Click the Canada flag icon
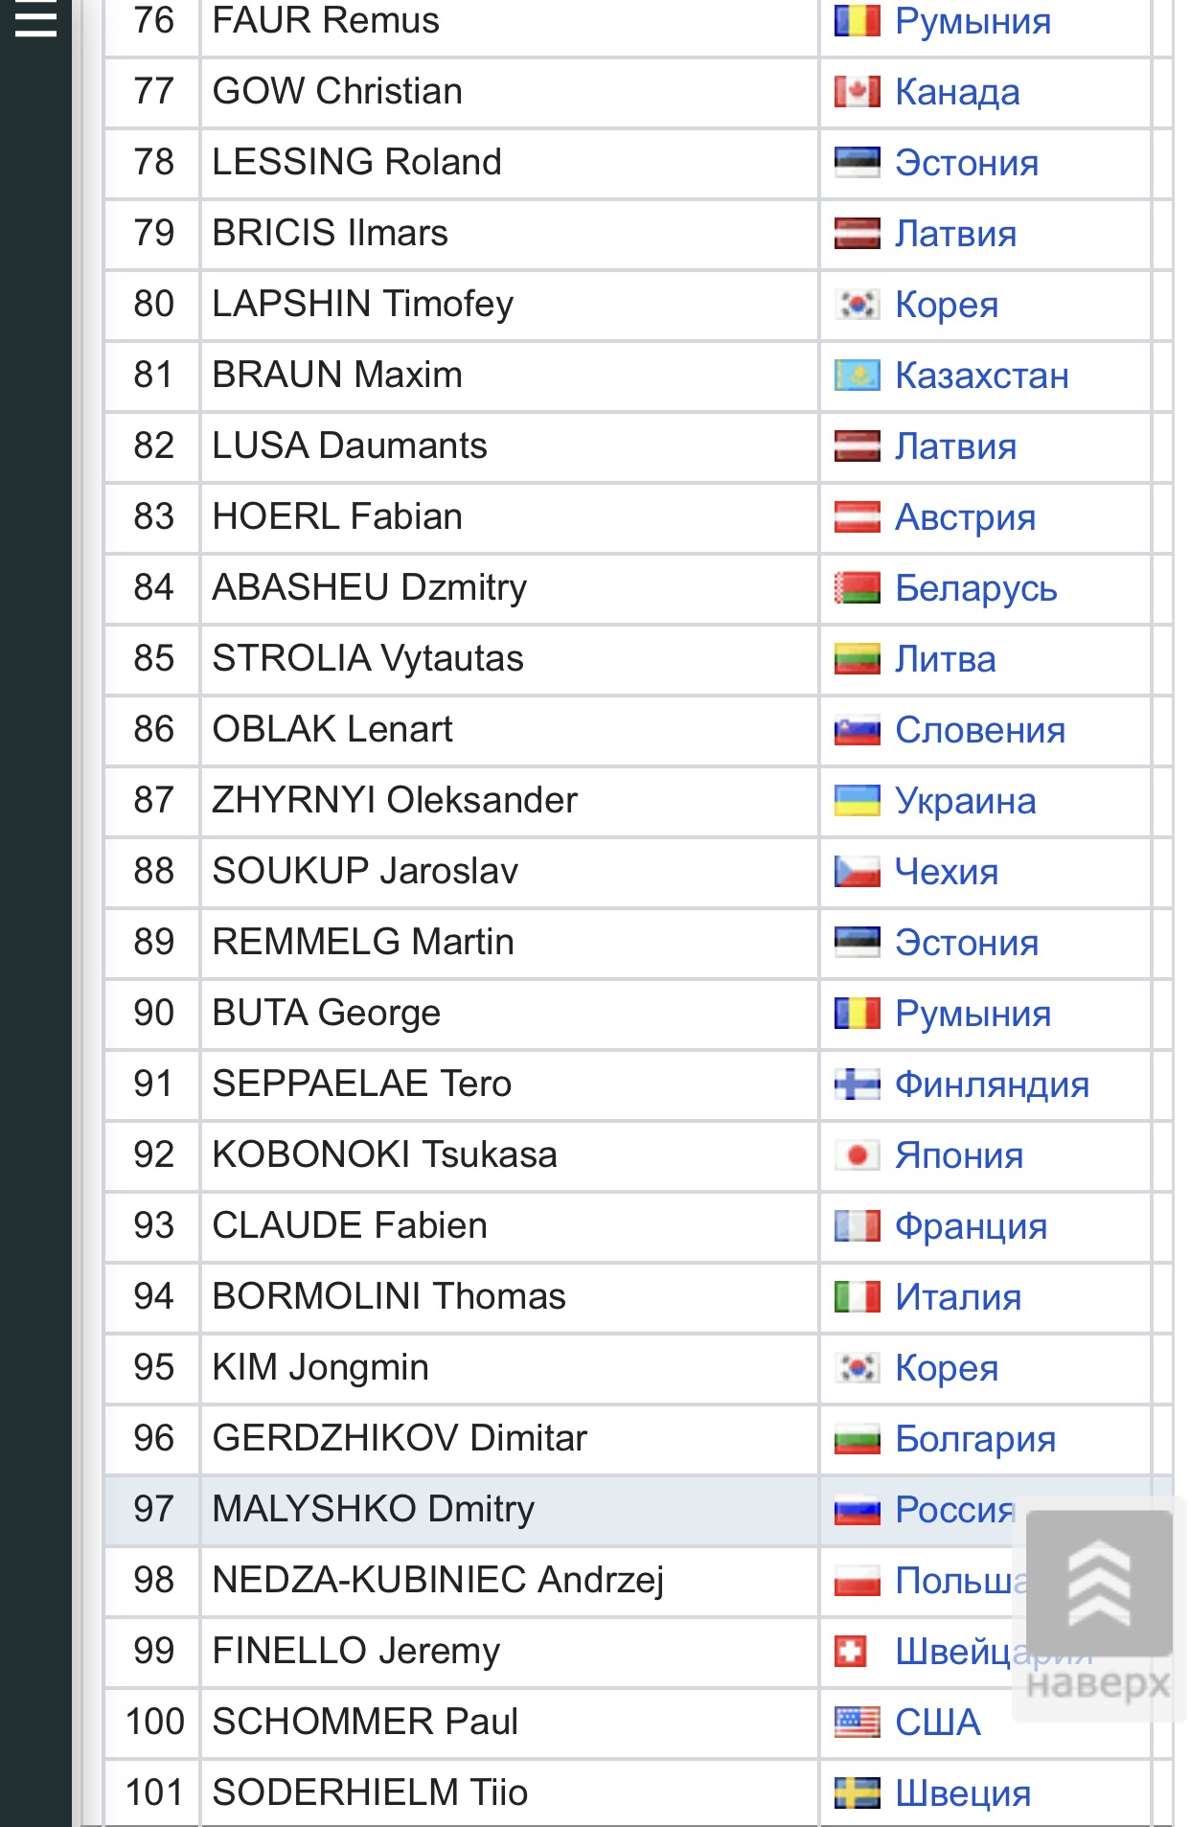1190x1827 pixels. (x=857, y=92)
